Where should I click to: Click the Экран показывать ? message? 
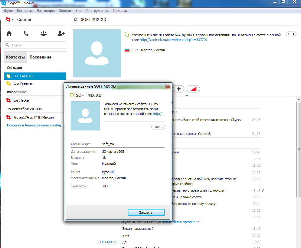[138, 229]
